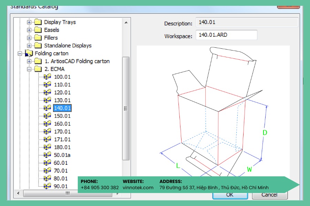
Task: Expand the Display Trays tree node
Action: tap(29, 22)
